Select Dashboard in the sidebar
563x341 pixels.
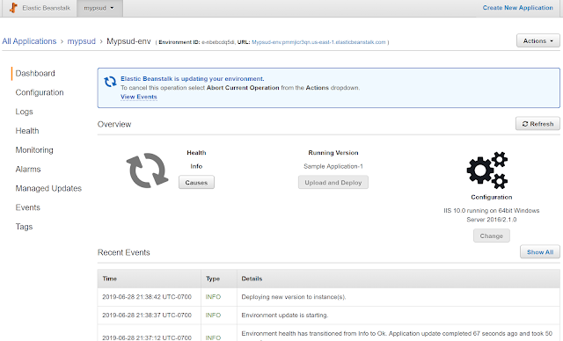point(35,73)
